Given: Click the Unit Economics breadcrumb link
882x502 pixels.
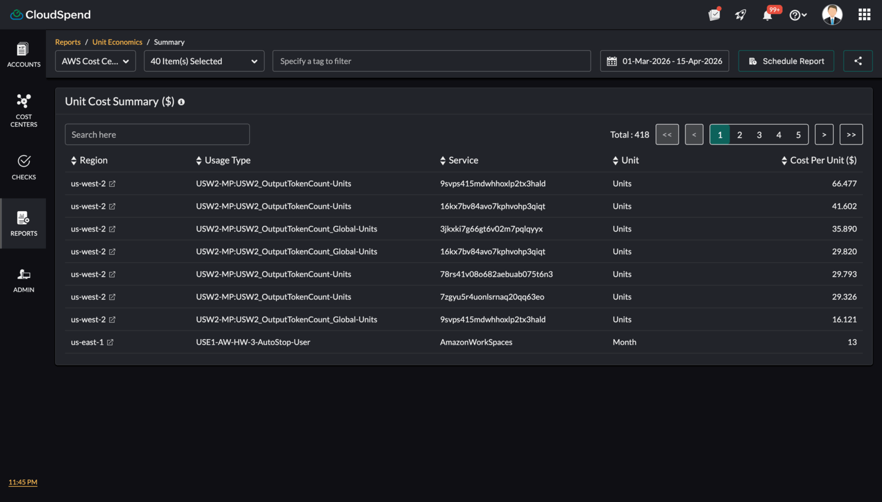Looking at the screenshot, I should tap(117, 42).
